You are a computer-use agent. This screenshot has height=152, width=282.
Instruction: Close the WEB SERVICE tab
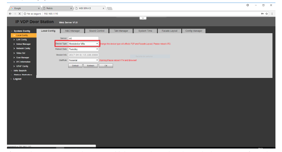(103, 8)
